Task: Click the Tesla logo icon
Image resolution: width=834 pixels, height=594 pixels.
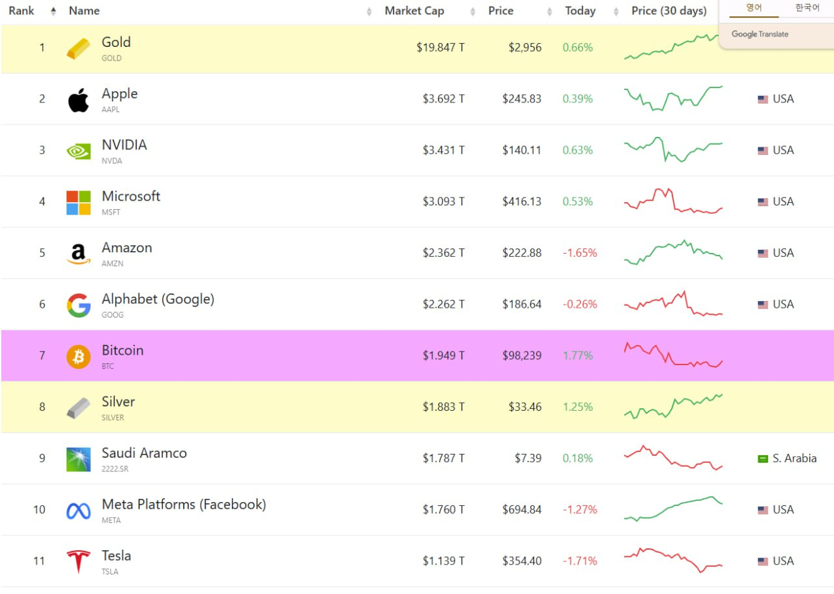Action: [x=79, y=561]
